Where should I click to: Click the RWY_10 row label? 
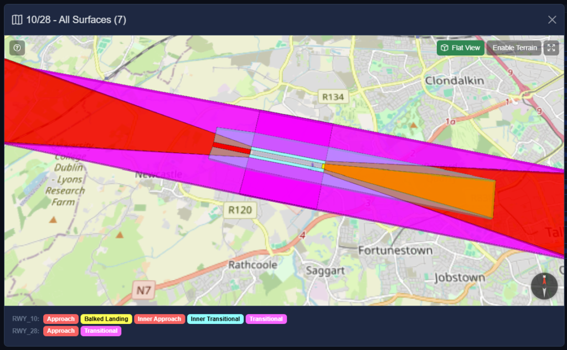pos(25,319)
